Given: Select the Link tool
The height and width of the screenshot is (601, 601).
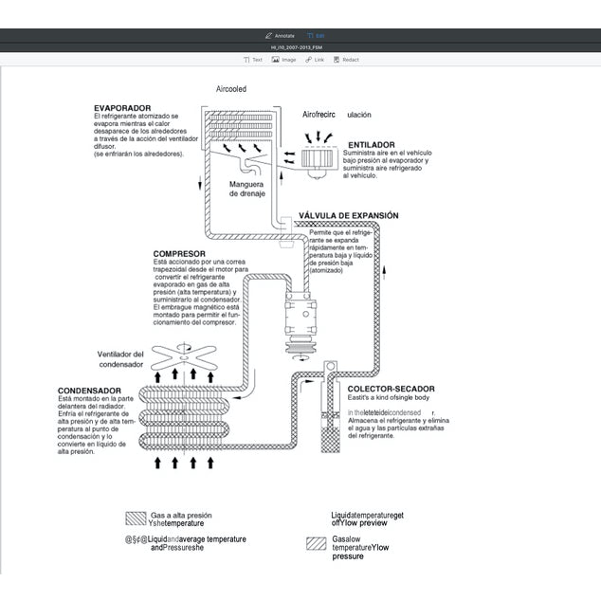Looking at the screenshot, I should (x=315, y=59).
